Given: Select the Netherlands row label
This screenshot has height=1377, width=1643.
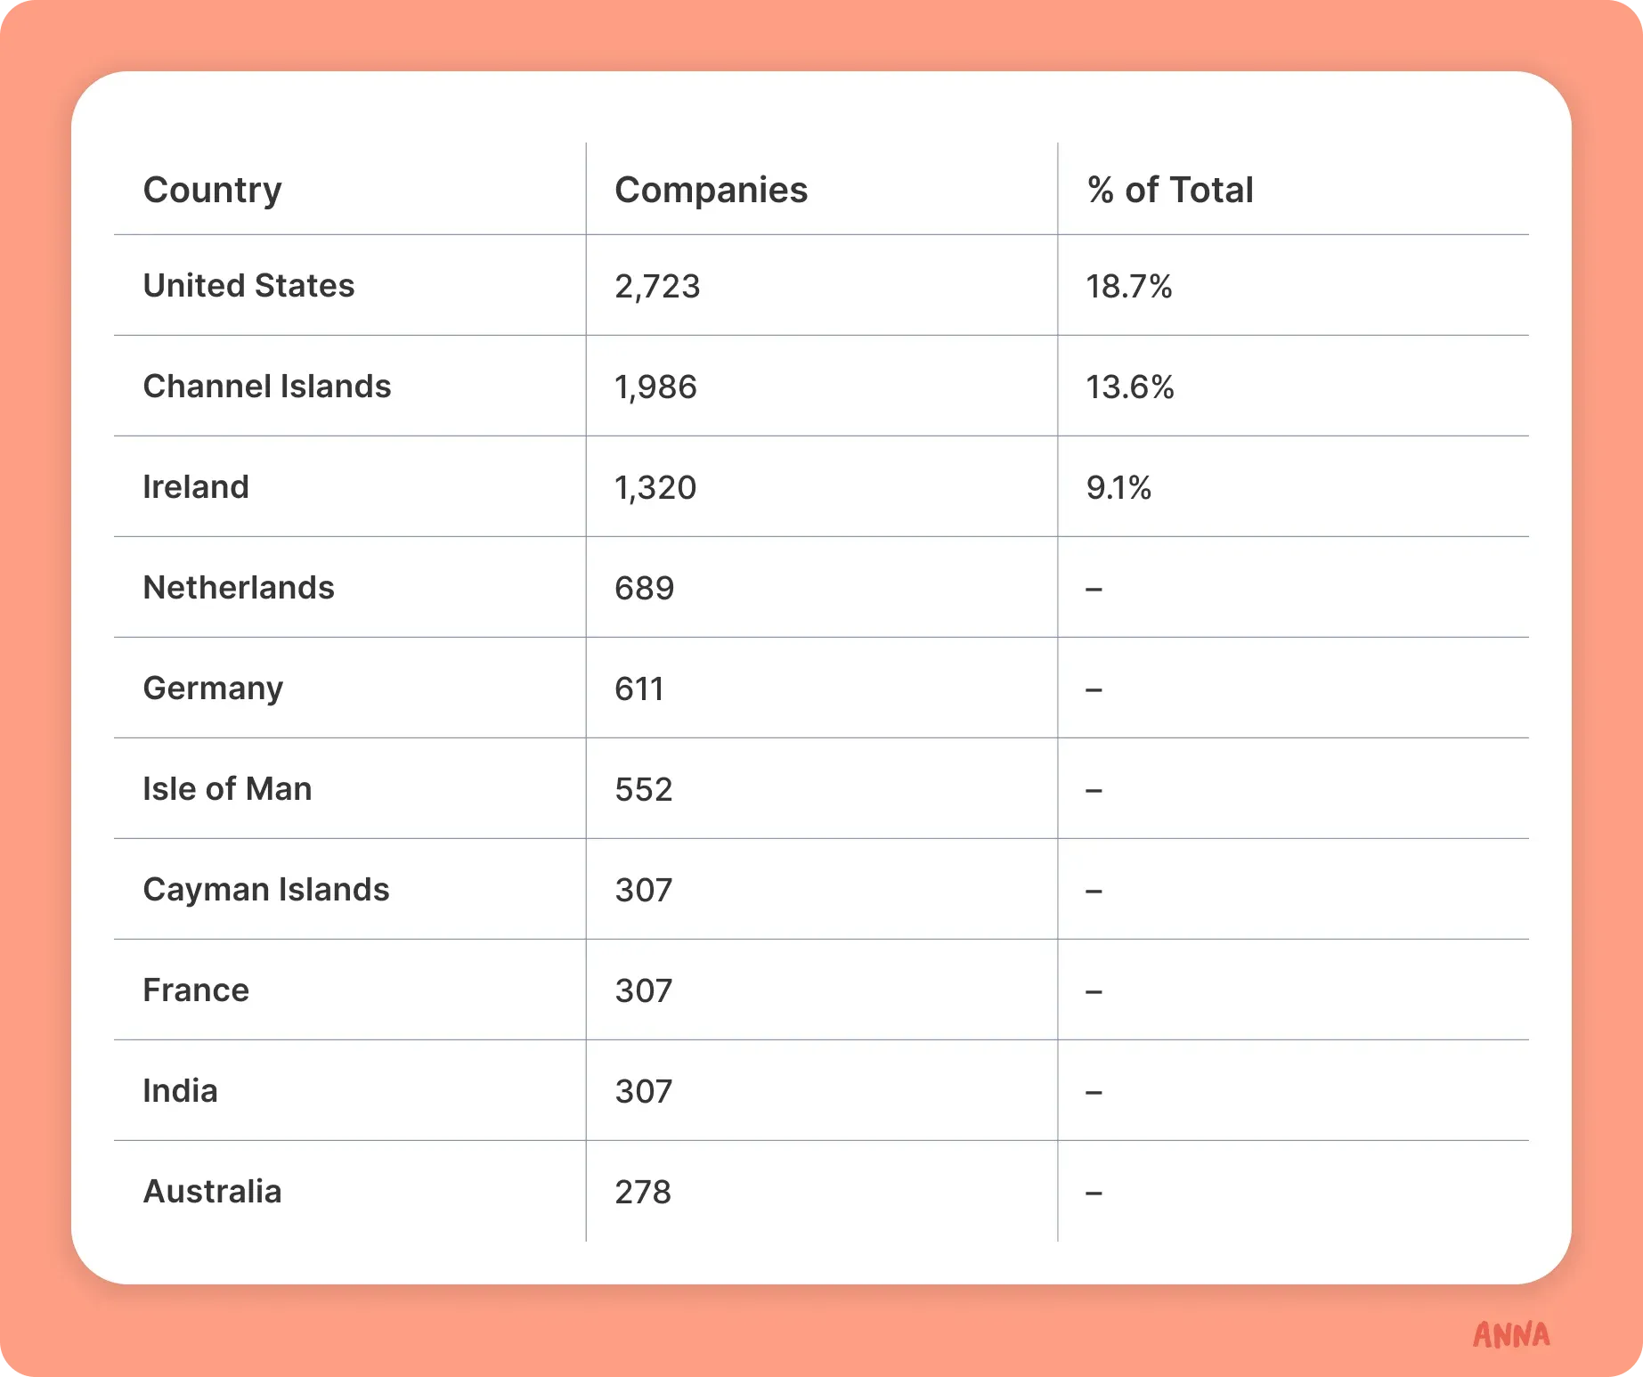Looking at the screenshot, I should click(x=239, y=588).
